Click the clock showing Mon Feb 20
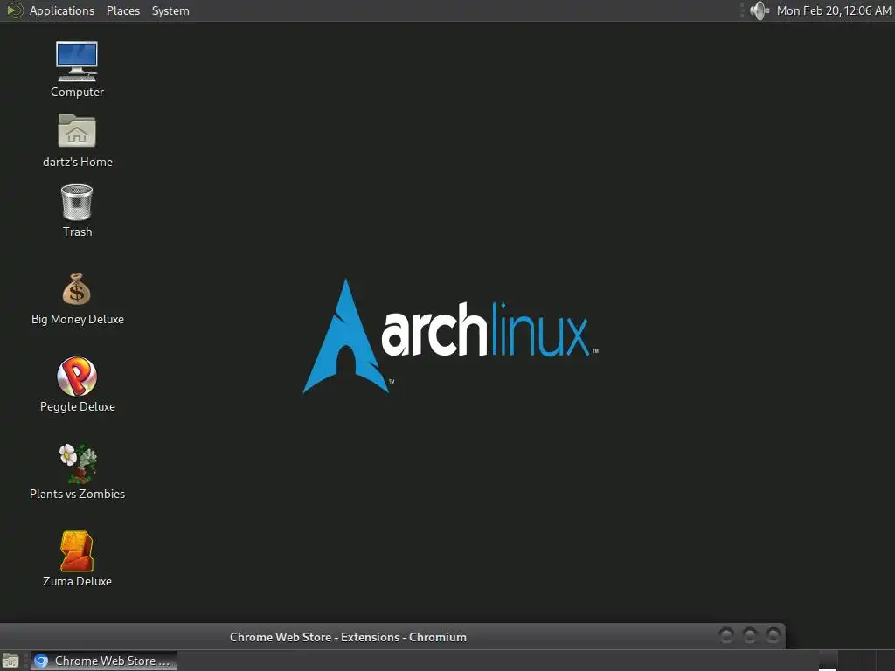The image size is (895, 671). tap(833, 10)
